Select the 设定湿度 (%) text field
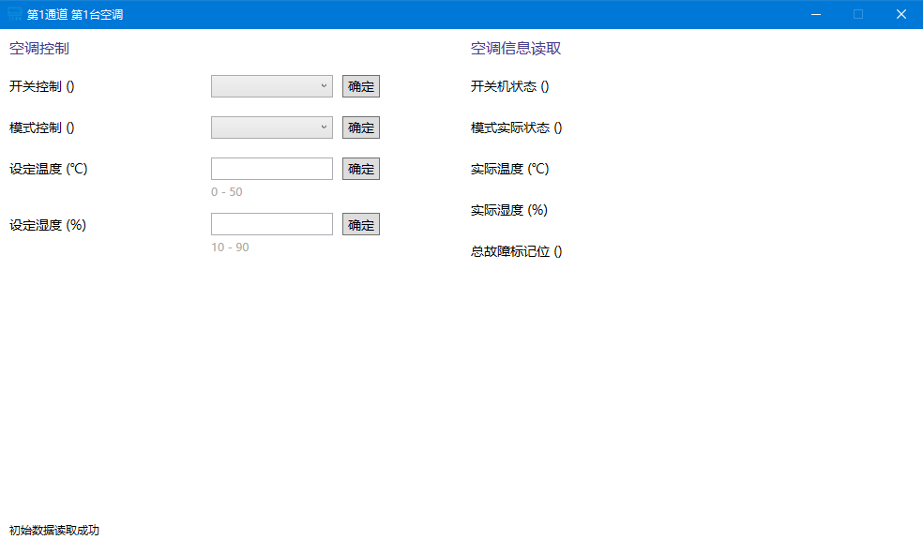This screenshot has width=923, height=555. tap(272, 224)
